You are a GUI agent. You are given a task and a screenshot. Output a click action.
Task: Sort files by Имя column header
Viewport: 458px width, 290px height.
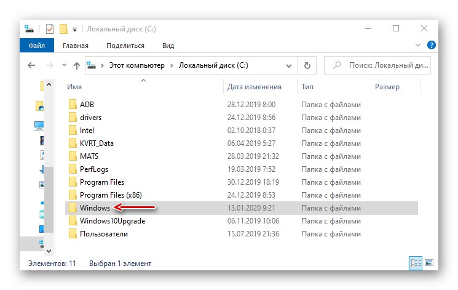tap(75, 87)
